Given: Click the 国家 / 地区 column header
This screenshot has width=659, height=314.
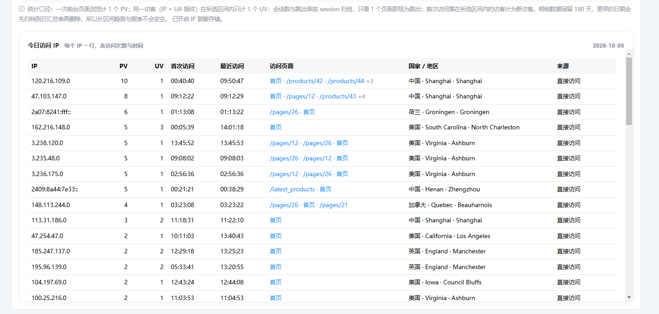Looking at the screenshot, I should pos(424,66).
